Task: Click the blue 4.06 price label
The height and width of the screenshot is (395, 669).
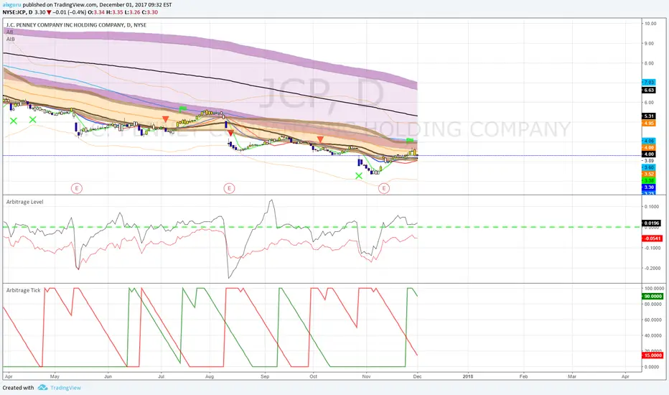Action: [648, 141]
